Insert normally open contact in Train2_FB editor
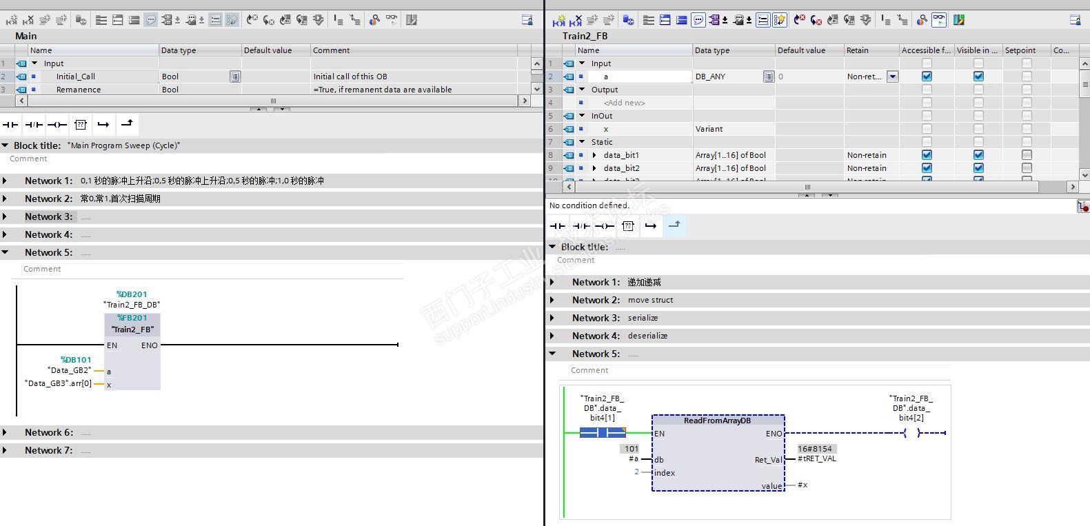The width and height of the screenshot is (1090, 526). click(x=558, y=226)
